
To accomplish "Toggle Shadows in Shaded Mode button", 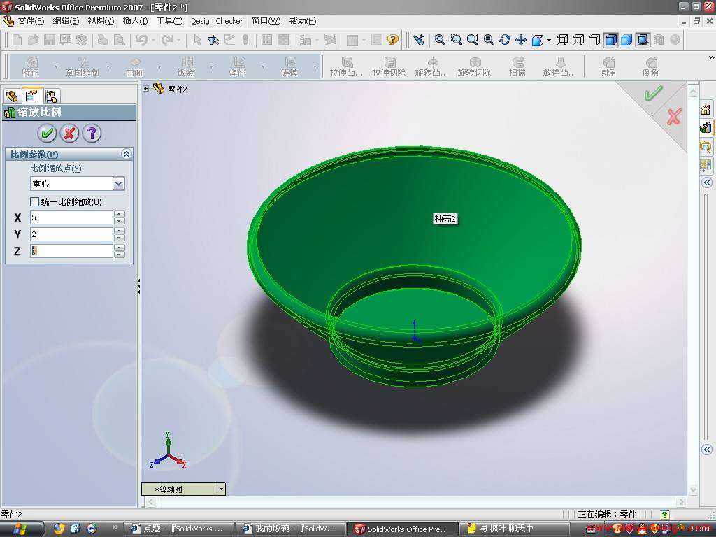I will 643,40.
